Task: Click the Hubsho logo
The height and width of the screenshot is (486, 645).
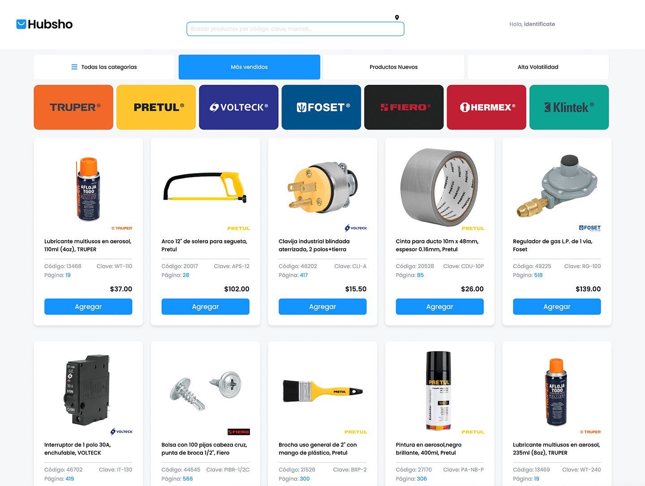Action: point(44,24)
